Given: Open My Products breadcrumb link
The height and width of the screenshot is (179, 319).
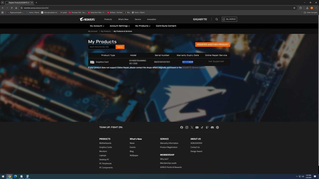Looking at the screenshot, I should (x=106, y=31).
